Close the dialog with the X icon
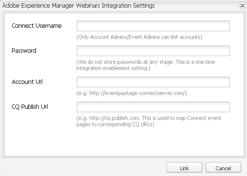The height and width of the screenshot is (176, 247). (242, 6)
